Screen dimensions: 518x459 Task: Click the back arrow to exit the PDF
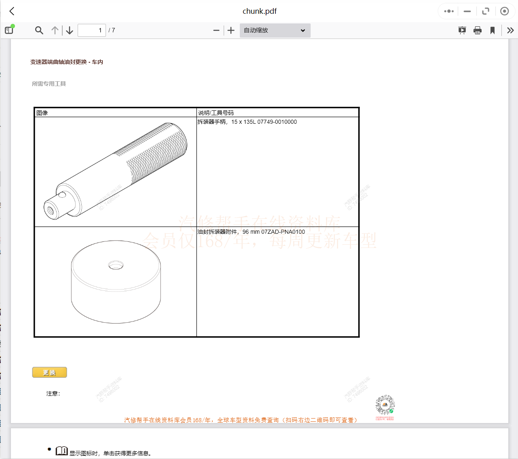click(x=12, y=11)
